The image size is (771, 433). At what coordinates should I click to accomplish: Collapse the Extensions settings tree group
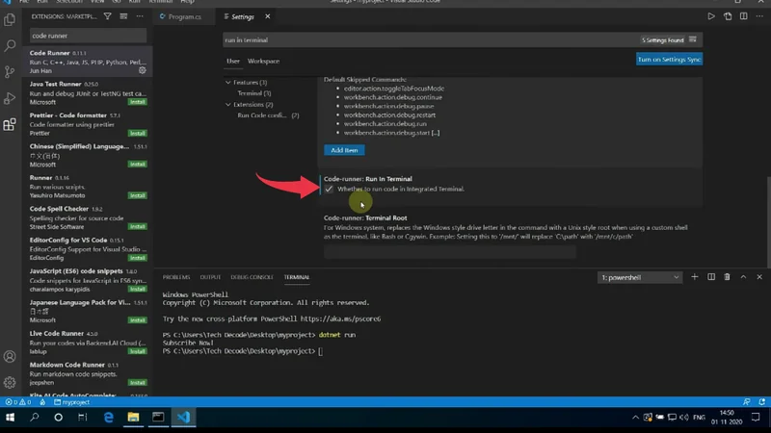pyautogui.click(x=228, y=104)
